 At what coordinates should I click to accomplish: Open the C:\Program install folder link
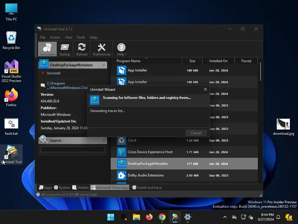67,85
